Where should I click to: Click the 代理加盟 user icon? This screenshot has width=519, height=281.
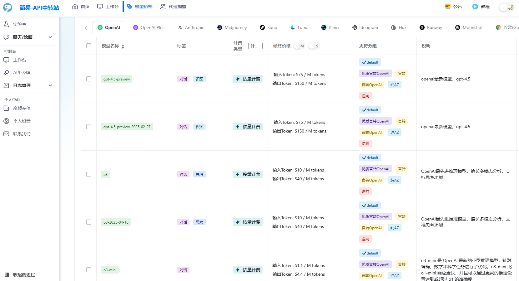(x=163, y=7)
